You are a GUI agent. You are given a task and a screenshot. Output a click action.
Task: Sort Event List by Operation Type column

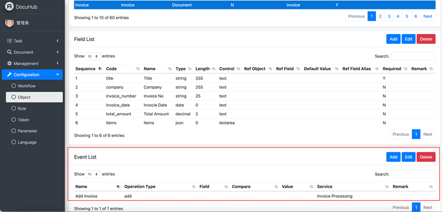tap(160, 187)
